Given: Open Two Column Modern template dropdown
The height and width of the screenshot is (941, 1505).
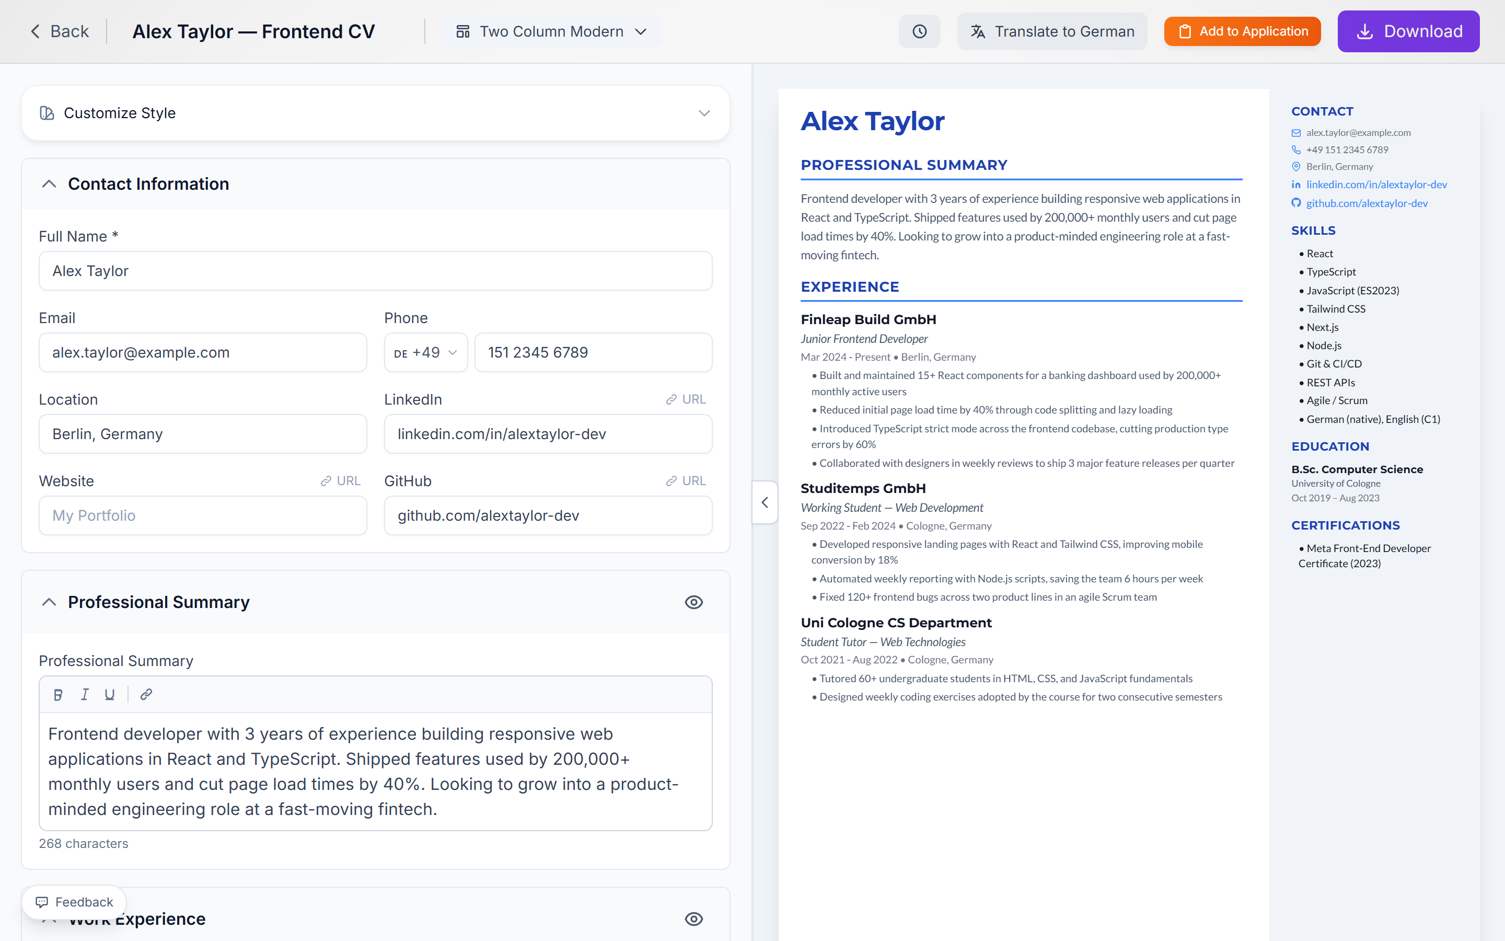Looking at the screenshot, I should coord(552,31).
